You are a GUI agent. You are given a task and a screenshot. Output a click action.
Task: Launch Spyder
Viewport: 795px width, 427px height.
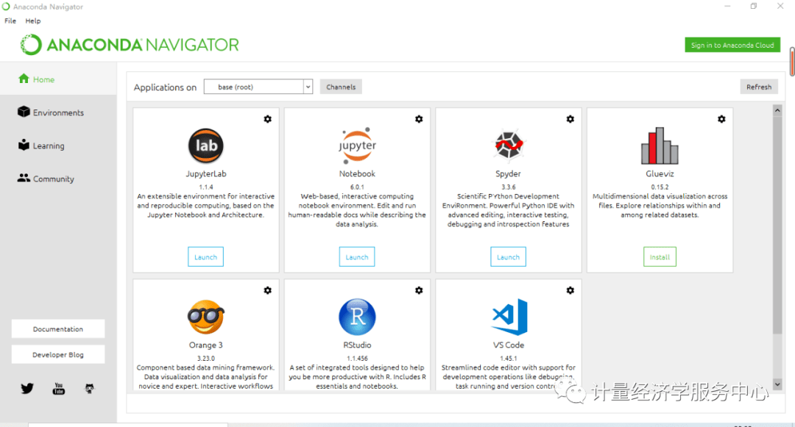click(508, 257)
